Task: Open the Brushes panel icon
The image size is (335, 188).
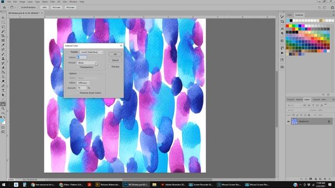Action: [282, 17]
